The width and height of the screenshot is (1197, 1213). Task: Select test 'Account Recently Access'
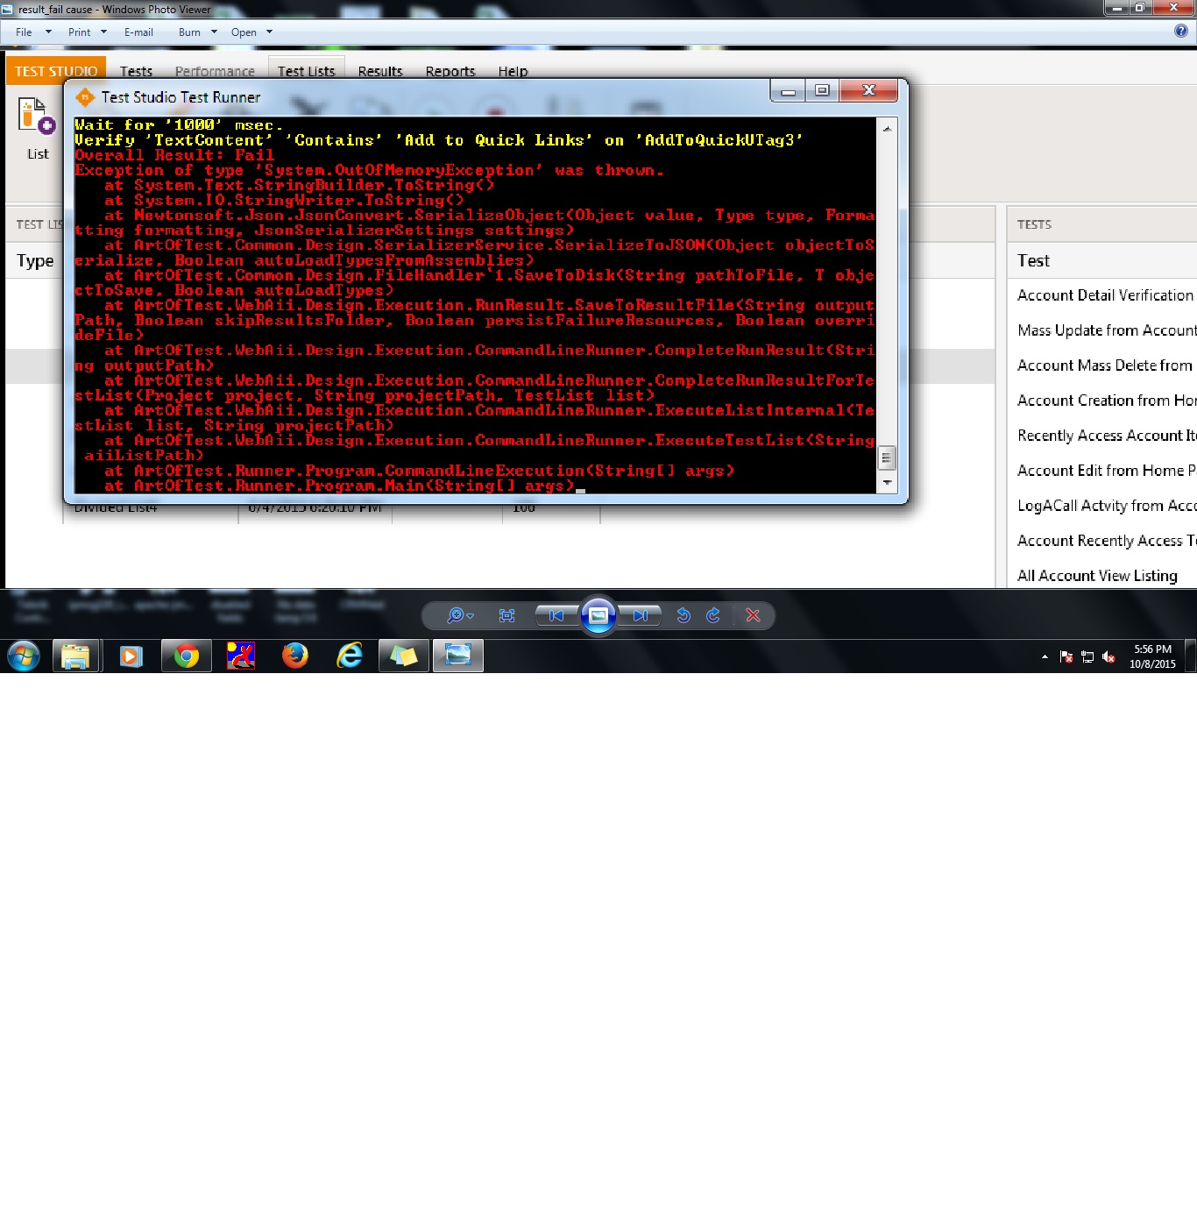(1106, 541)
